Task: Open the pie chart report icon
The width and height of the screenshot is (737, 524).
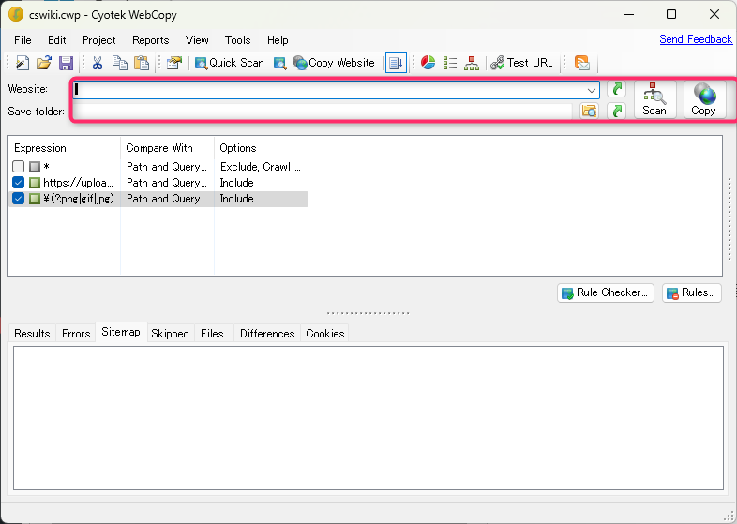Action: (428, 63)
